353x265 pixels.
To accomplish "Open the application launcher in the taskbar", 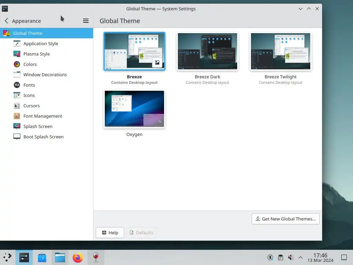I will pos(8,257).
